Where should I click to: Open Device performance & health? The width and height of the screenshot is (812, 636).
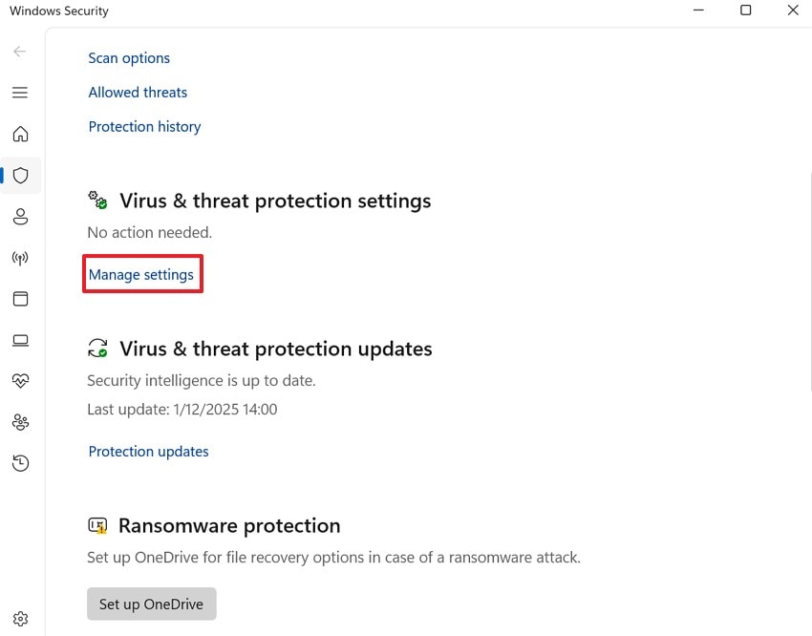pyautogui.click(x=20, y=381)
